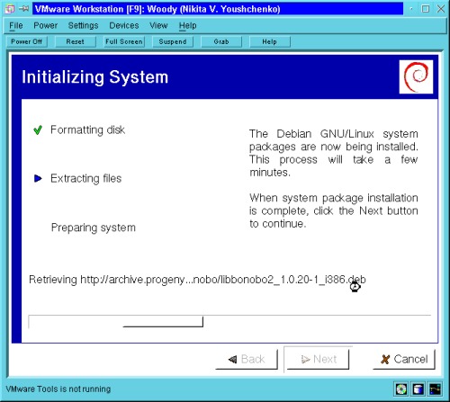The image size is (450, 402).
Task: Click the Next button in installer
Action: click(x=318, y=359)
